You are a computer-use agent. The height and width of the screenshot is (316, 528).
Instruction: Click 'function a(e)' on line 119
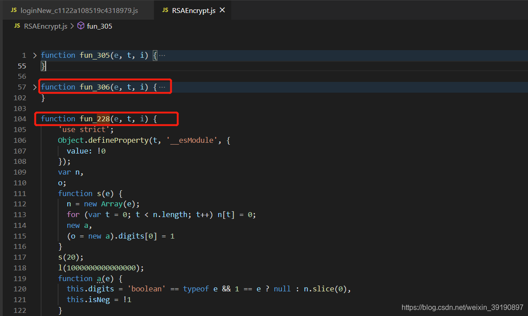coord(86,279)
